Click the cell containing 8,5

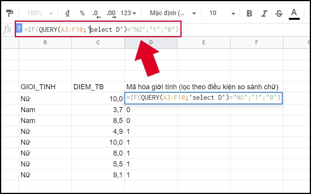coord(98,121)
